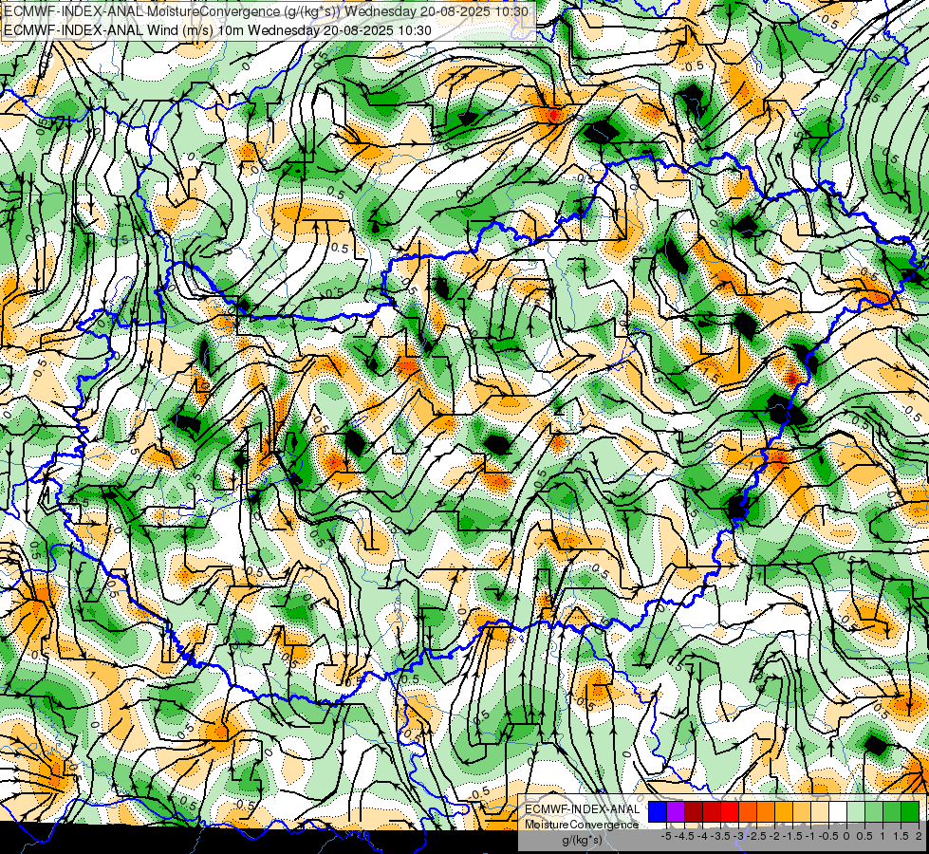This screenshot has height=854, width=929.
Task: Click the orange swatch between -2.5 and -2
Action: pyautogui.click(x=766, y=812)
